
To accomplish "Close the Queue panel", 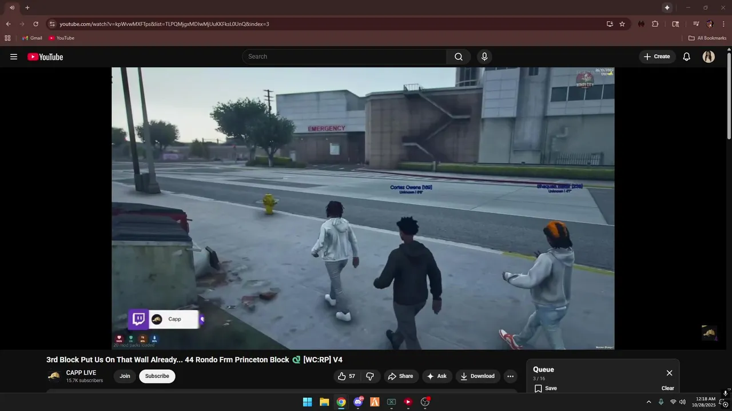I will click(669, 373).
